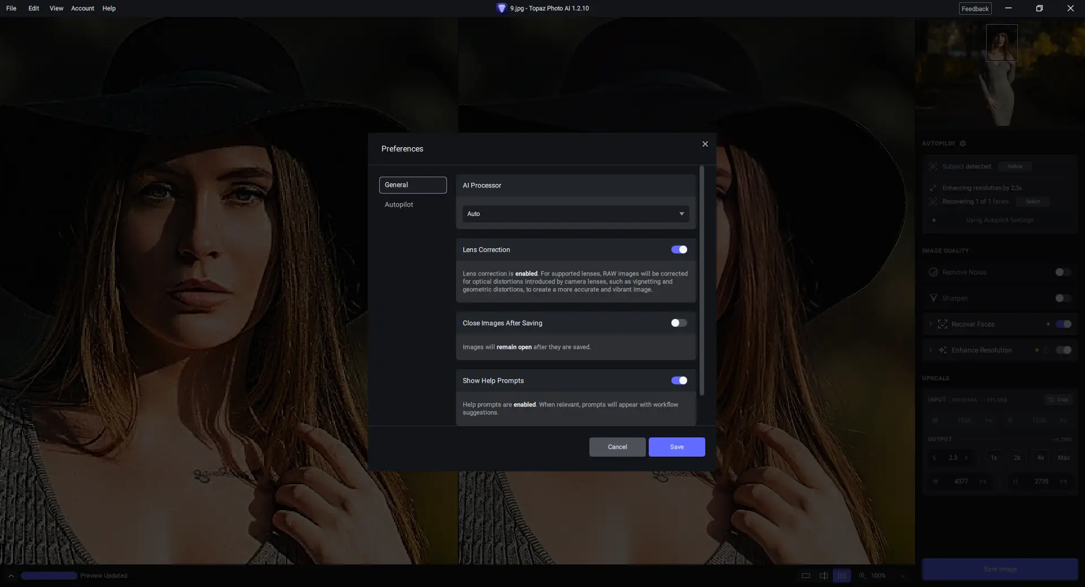1085x587 pixels.
Task: Click the Topaz Photo AI logo icon
Action: [x=501, y=8]
